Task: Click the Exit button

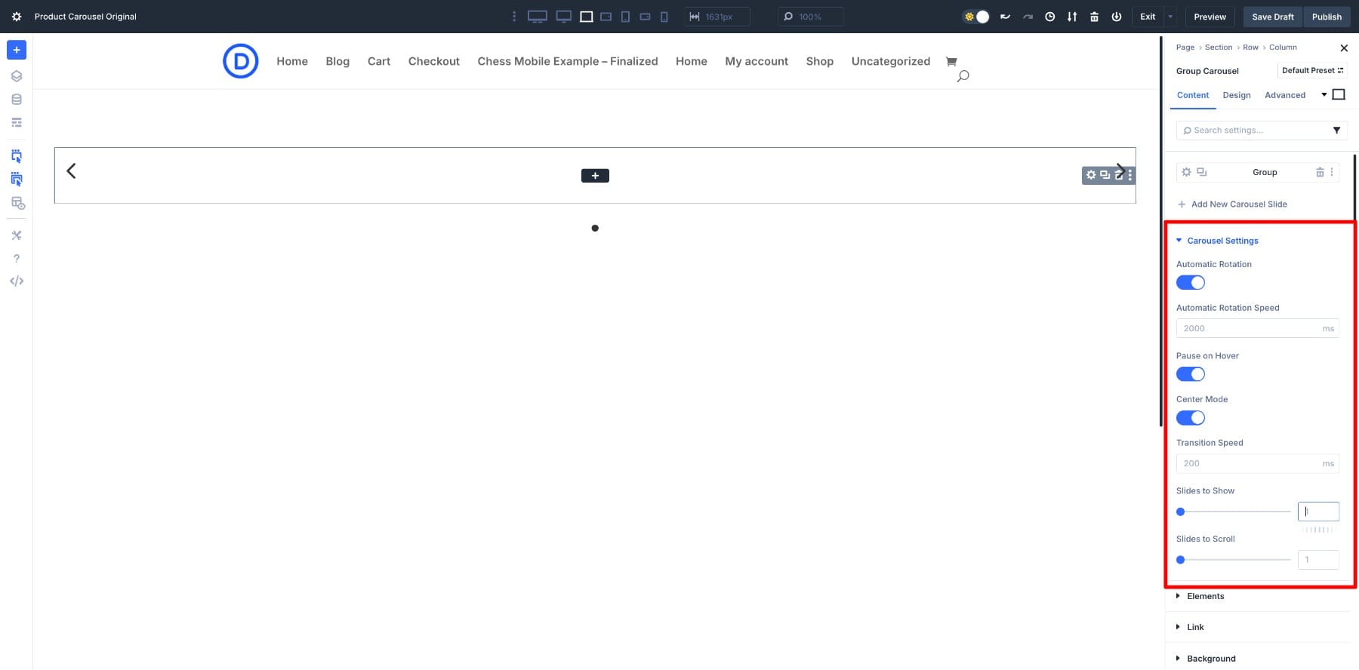Action: click(x=1148, y=17)
